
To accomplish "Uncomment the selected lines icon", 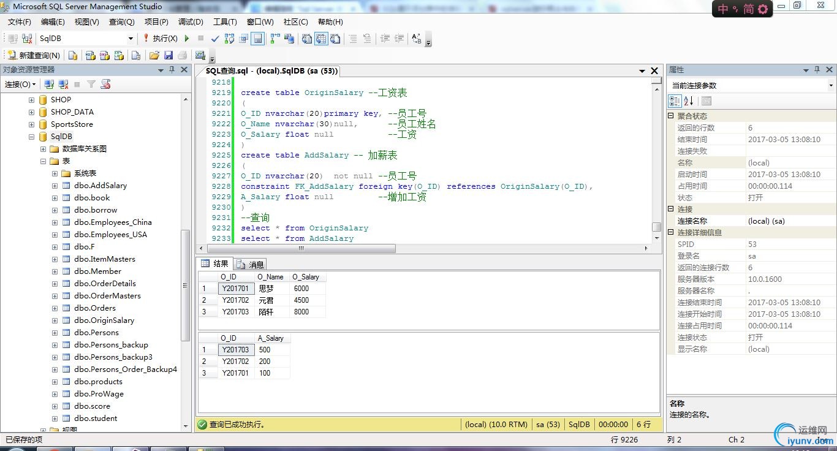I will [367, 39].
